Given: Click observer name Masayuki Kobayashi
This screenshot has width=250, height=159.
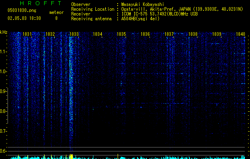Looking at the screenshot, I should (x=143, y=4).
